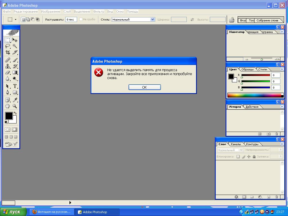Select the Healing Brush tool

(x=8, y=60)
